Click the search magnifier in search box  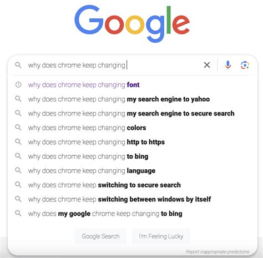tap(18, 65)
